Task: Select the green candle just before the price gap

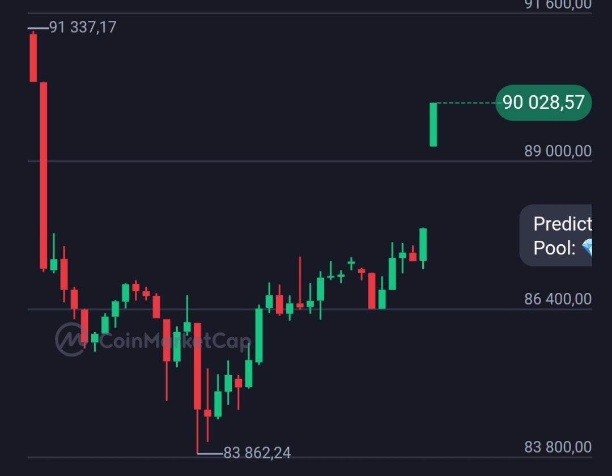Action: 423,244
